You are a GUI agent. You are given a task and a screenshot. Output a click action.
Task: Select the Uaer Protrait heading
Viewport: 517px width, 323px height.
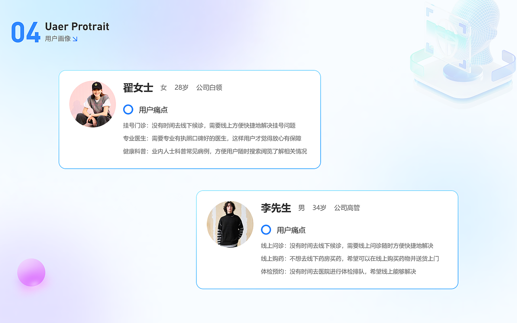click(x=77, y=27)
